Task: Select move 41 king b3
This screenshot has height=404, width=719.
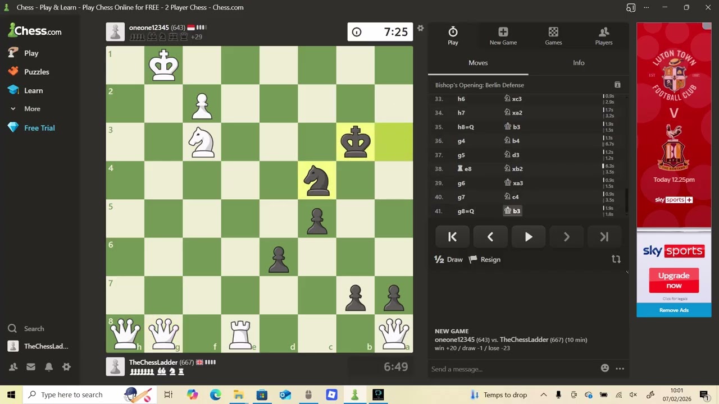Action: click(512, 211)
